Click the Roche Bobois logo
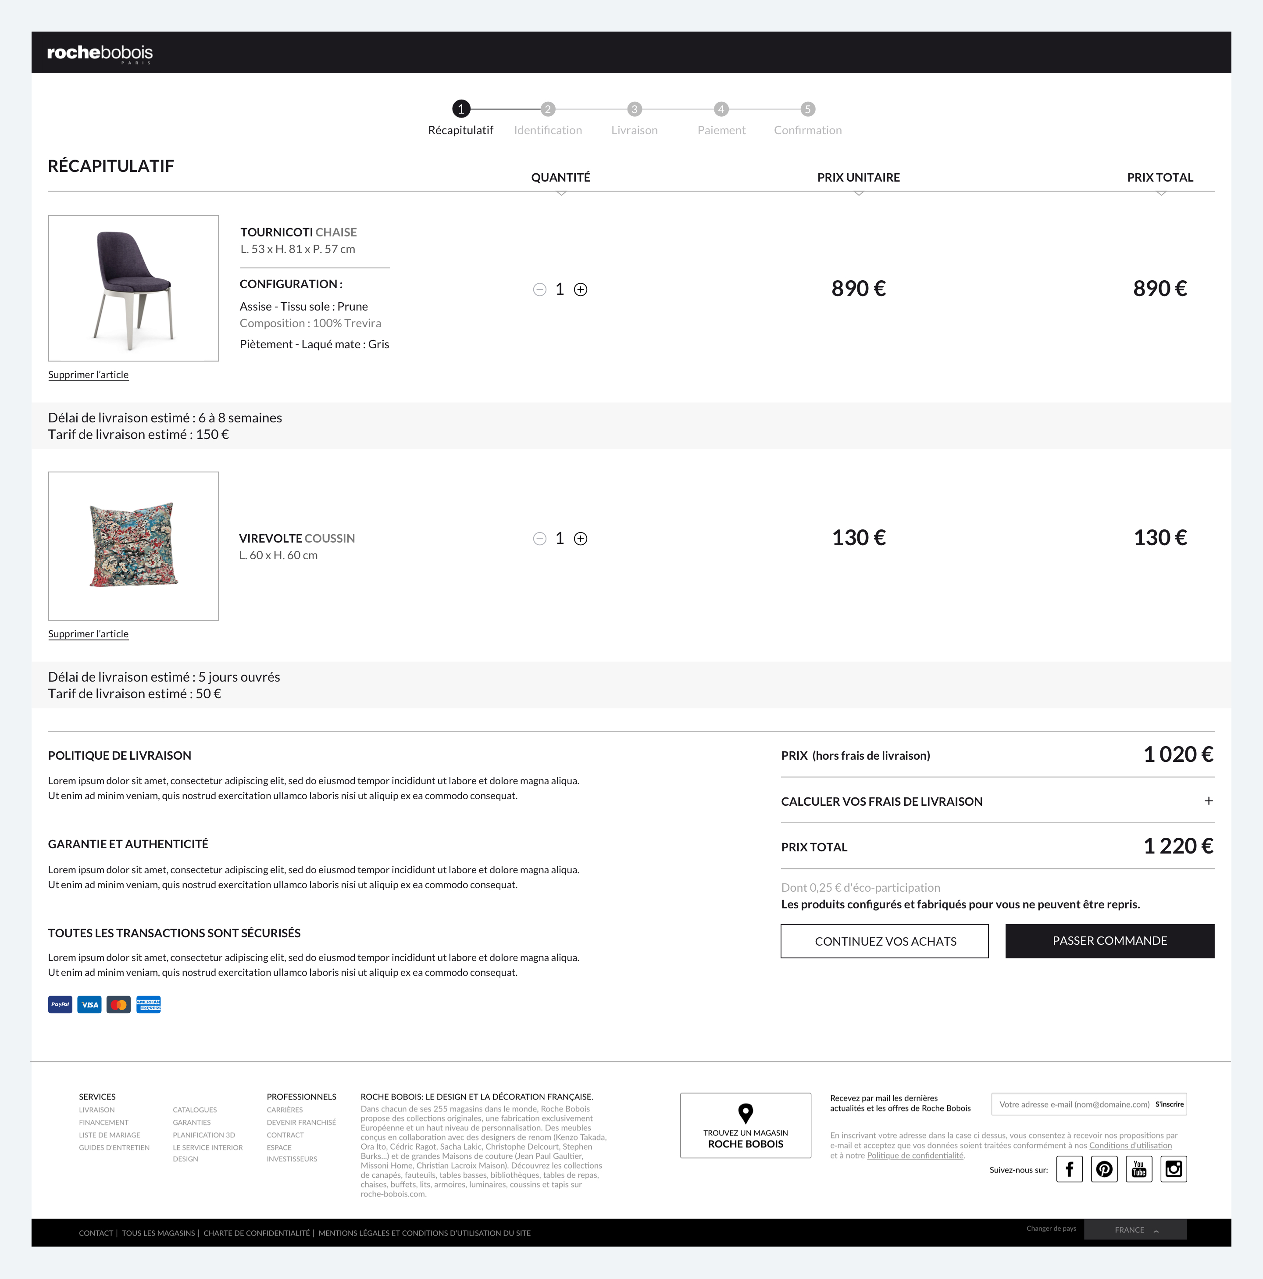The height and width of the screenshot is (1279, 1263). pyautogui.click(x=100, y=53)
